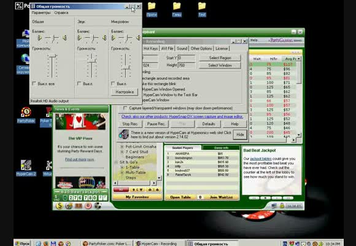Click the red number-8 ball icon in PartyPoker's bottom bar
This screenshot has width=356, height=246.
coord(88,205)
